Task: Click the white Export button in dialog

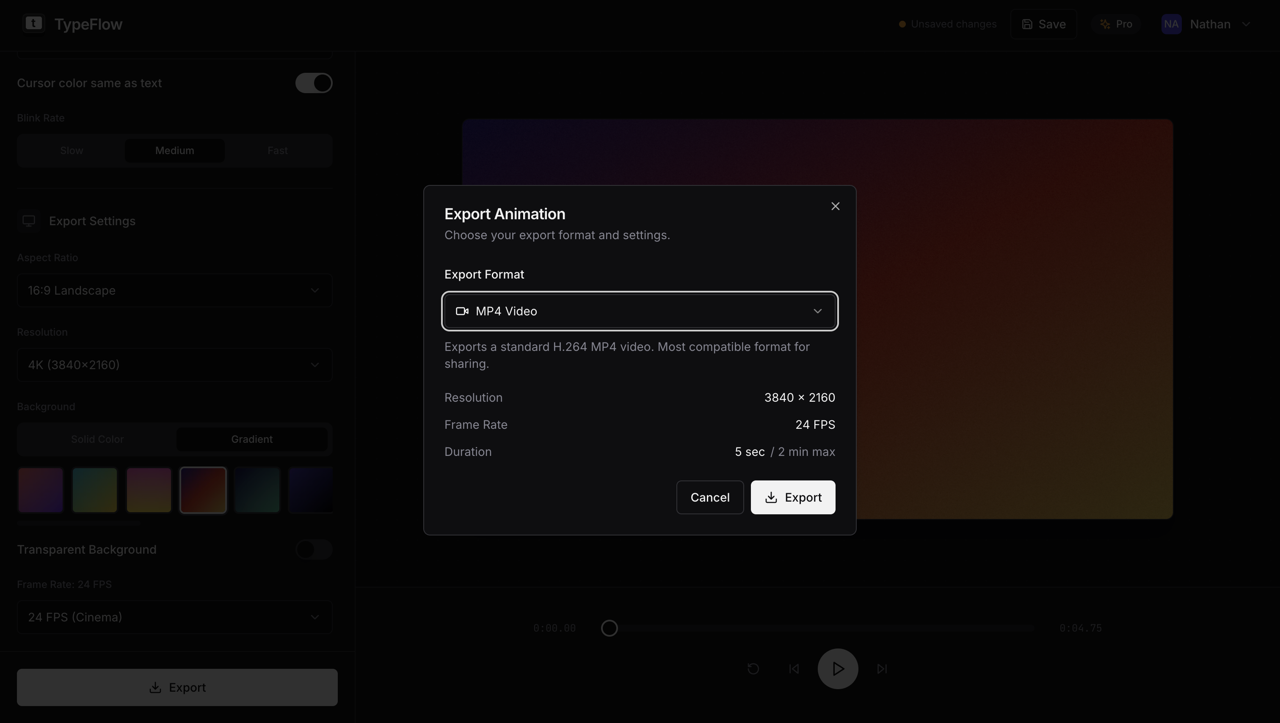Action: click(x=792, y=497)
